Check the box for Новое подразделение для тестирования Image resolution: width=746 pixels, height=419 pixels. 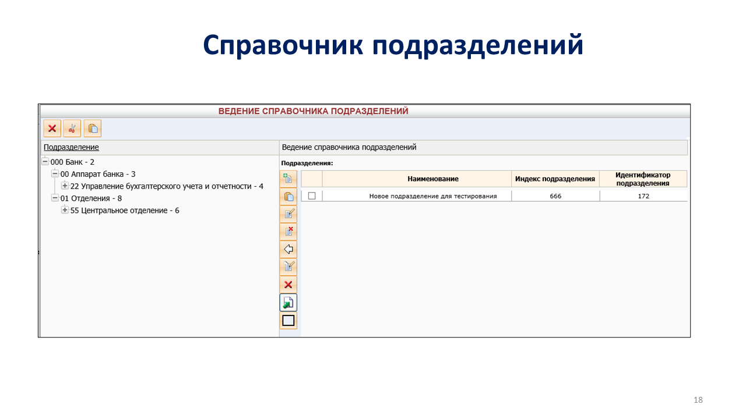coord(312,196)
